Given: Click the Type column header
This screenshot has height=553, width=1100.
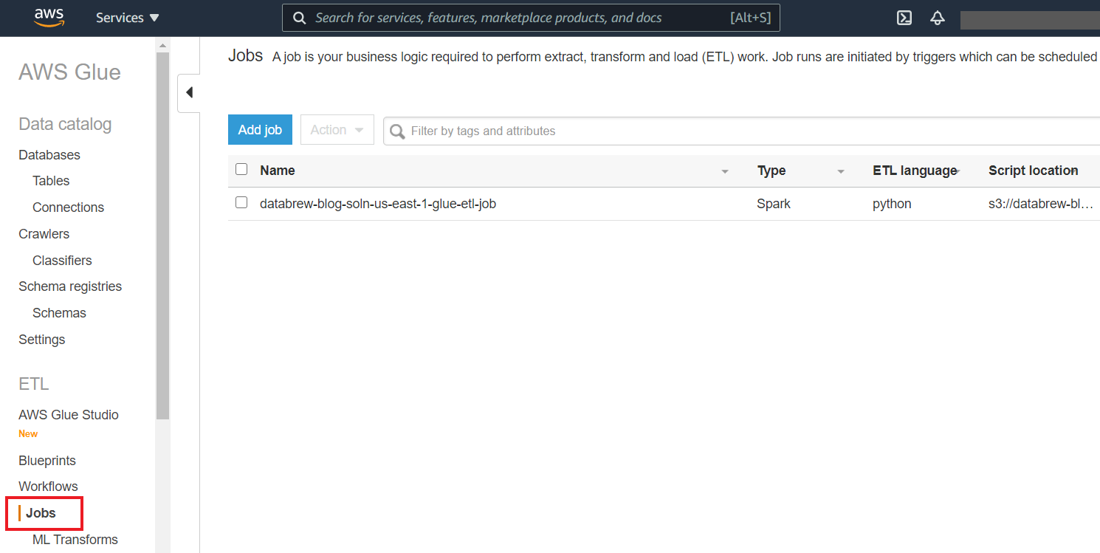Looking at the screenshot, I should tap(771, 171).
